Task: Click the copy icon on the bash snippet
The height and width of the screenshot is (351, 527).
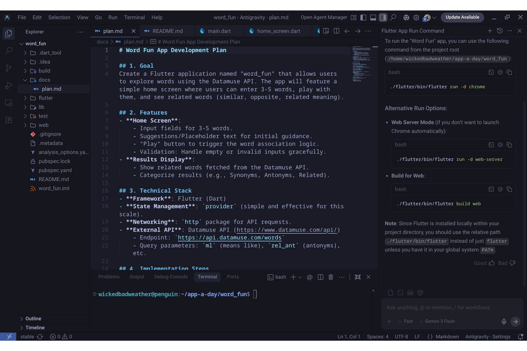Action: pyautogui.click(x=509, y=72)
